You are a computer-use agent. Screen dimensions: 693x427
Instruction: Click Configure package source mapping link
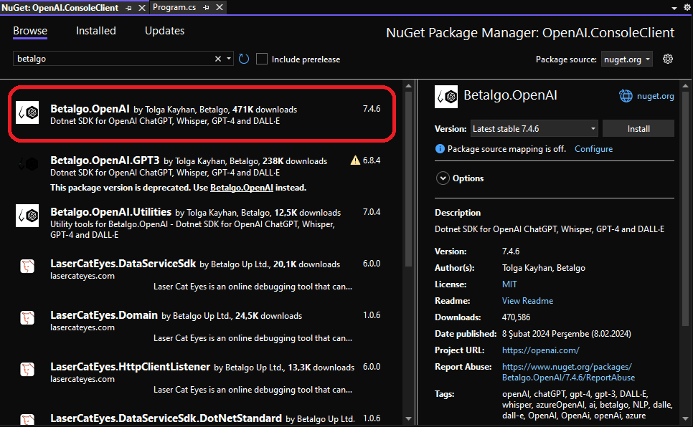click(x=593, y=149)
